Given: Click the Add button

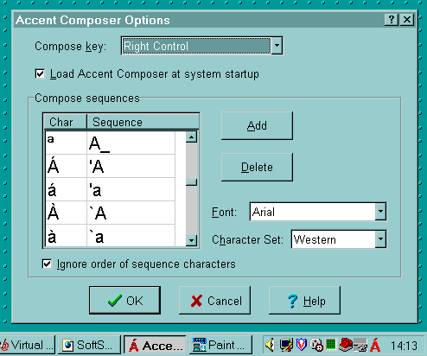Looking at the screenshot, I should point(257,126).
